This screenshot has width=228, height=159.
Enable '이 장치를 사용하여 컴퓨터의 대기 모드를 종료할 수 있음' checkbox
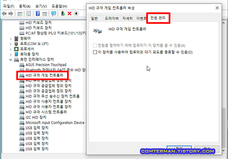tap(95, 52)
